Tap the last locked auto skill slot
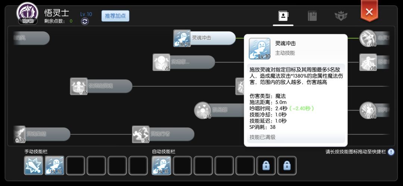 [x=287, y=165]
